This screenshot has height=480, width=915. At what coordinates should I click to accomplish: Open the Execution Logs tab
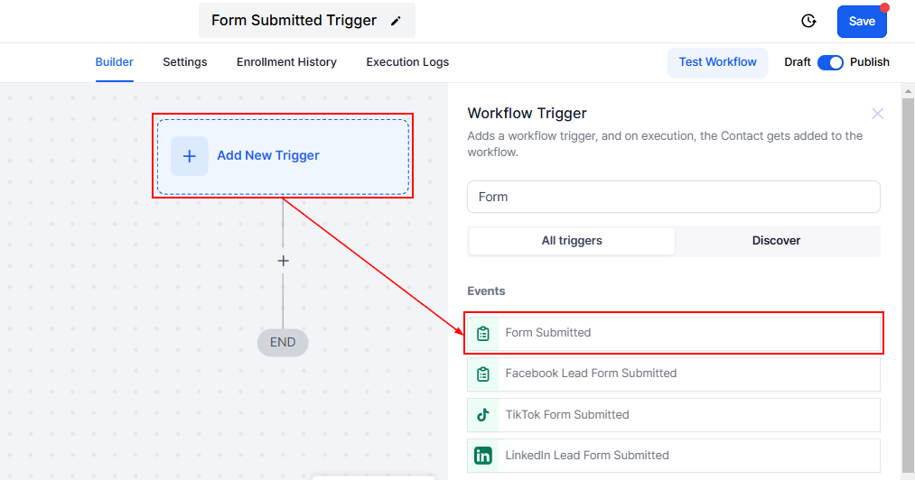pyautogui.click(x=407, y=62)
